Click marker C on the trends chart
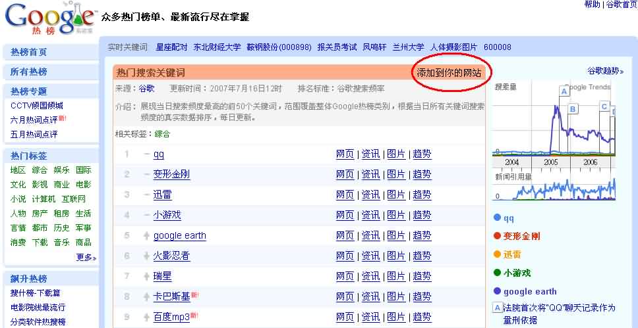 604,106
